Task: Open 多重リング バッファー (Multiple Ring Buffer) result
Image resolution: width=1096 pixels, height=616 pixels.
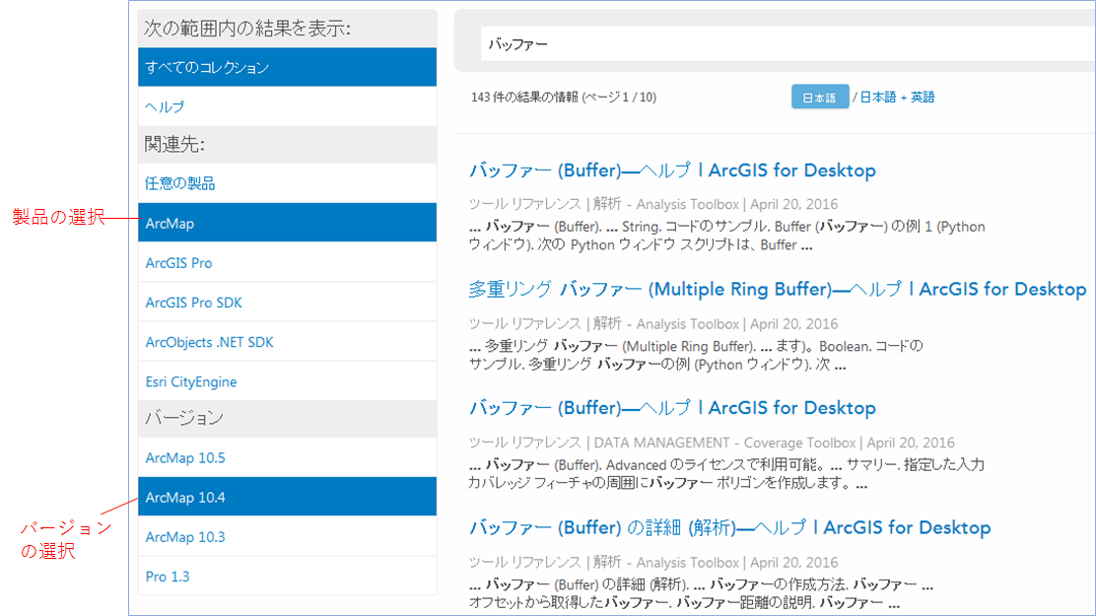Action: click(778, 289)
